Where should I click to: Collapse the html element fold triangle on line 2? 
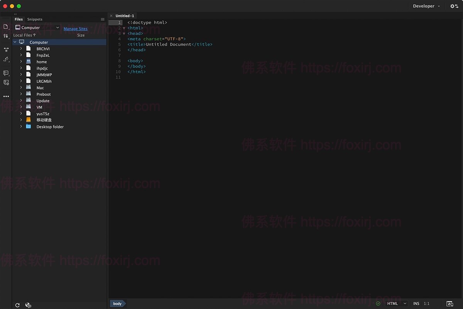point(124,28)
